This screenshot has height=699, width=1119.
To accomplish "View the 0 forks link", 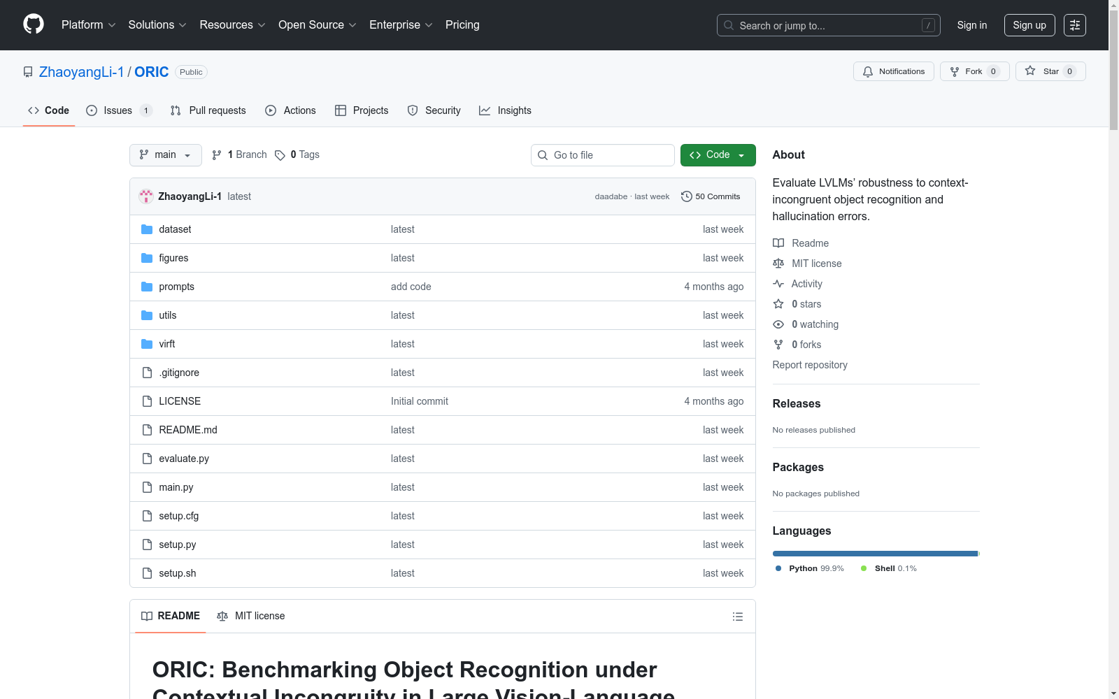I will point(797,345).
